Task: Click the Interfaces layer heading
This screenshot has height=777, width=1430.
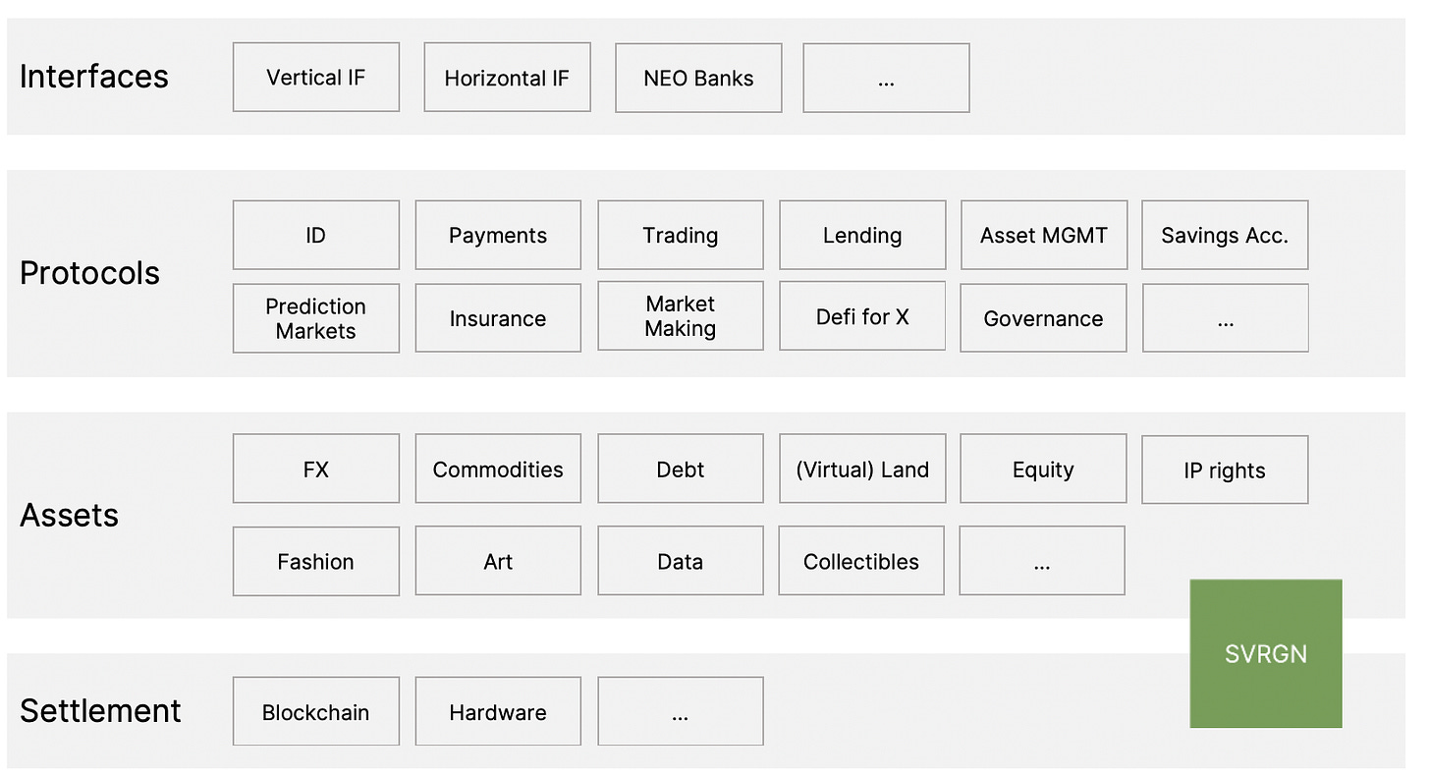Action: coord(94,77)
